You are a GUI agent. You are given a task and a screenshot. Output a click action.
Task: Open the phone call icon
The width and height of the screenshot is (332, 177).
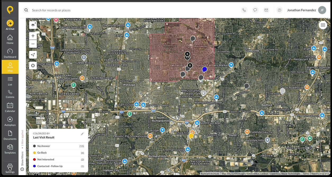tap(244, 10)
